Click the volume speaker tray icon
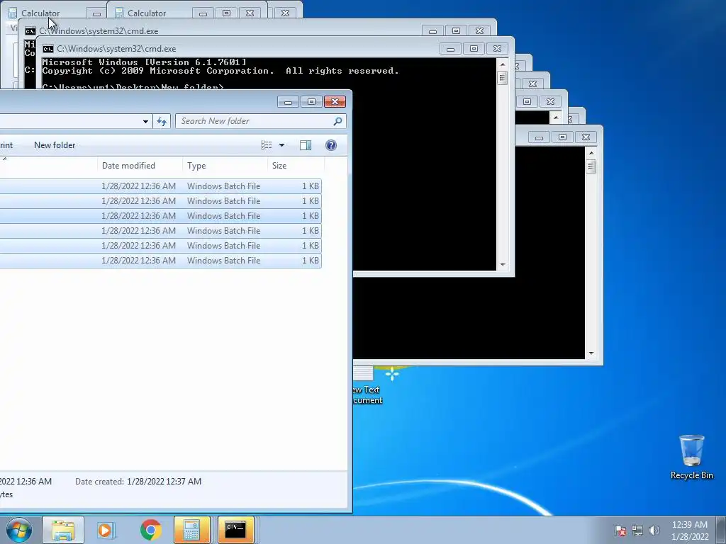This screenshot has height=544, width=726. (x=654, y=531)
